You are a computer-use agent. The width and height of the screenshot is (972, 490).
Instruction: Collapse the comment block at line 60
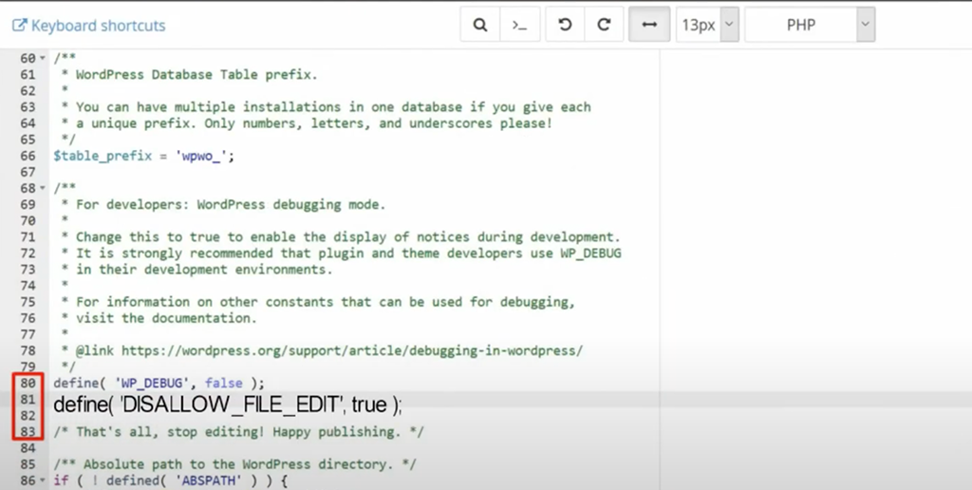44,59
